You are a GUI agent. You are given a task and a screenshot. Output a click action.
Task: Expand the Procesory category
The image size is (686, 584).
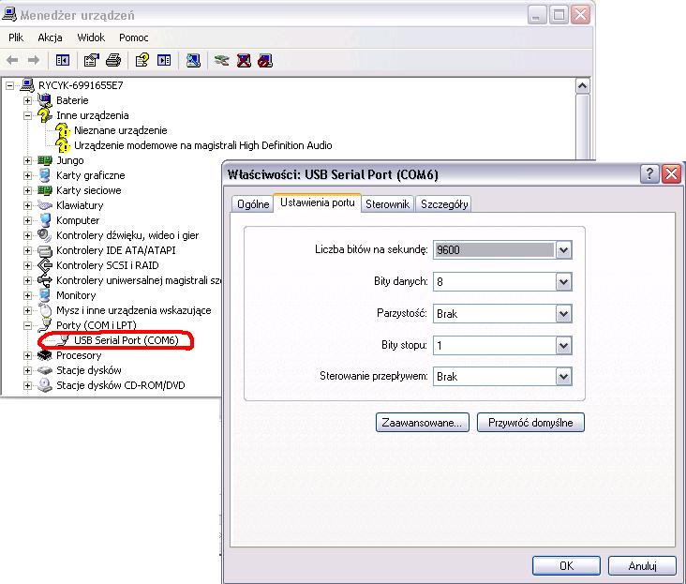coord(27,355)
